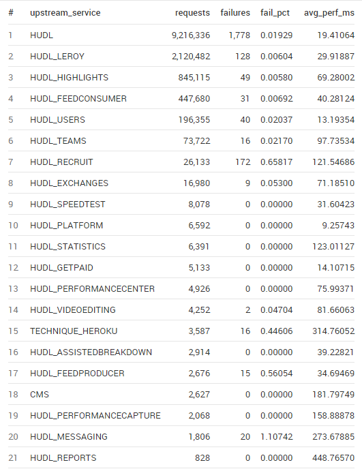The height and width of the screenshot is (469, 362).
Task: Select the HUDL_PERFORMANCECENTER service name
Action: pos(93,289)
